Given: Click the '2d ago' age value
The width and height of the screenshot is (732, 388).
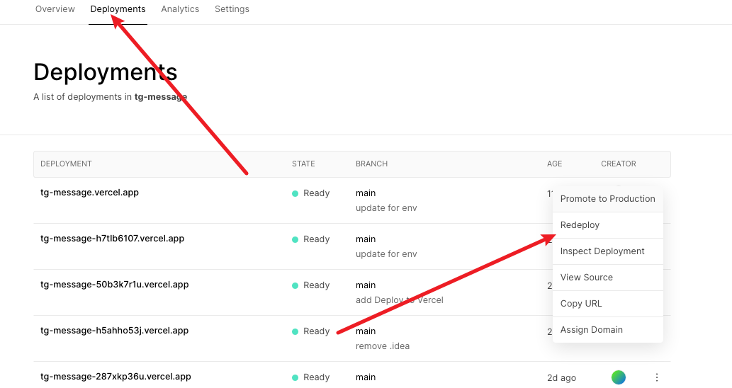Looking at the screenshot, I should pos(562,378).
